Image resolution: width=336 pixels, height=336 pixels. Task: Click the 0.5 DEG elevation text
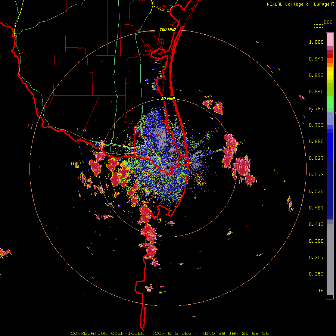coord(179,333)
